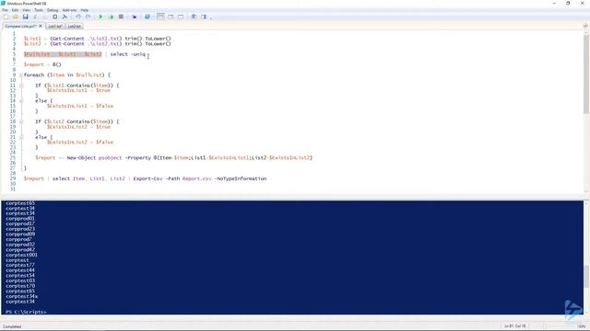Collapse the else block on line 21

click(21, 137)
